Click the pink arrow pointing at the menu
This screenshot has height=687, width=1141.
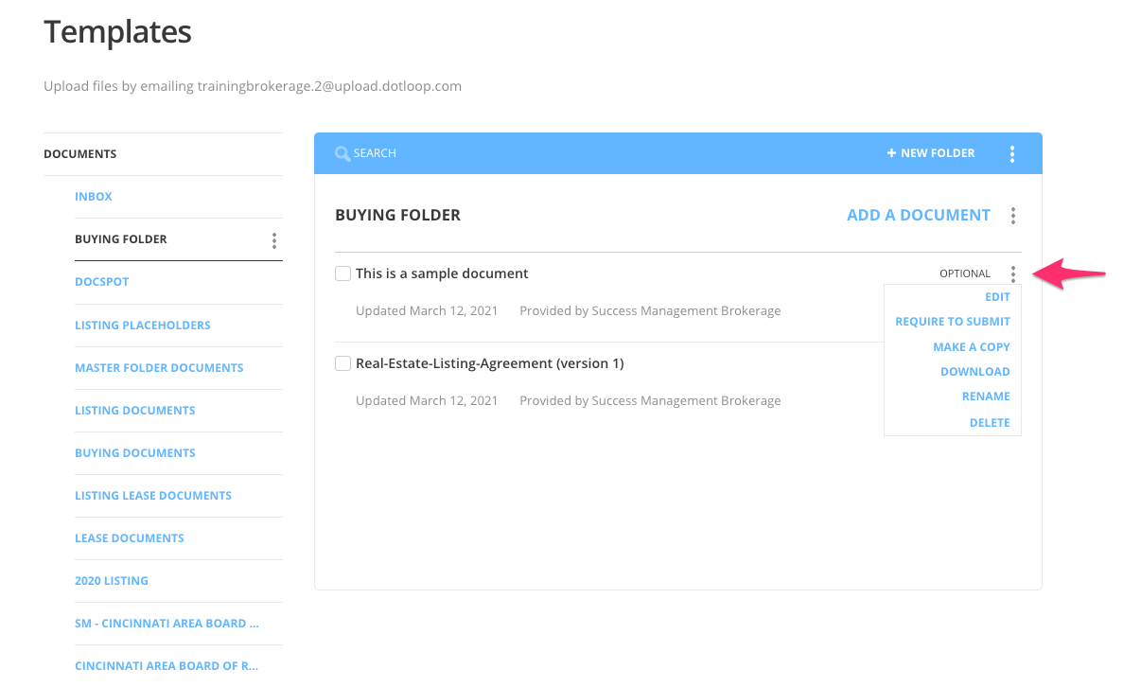pos(1069,273)
